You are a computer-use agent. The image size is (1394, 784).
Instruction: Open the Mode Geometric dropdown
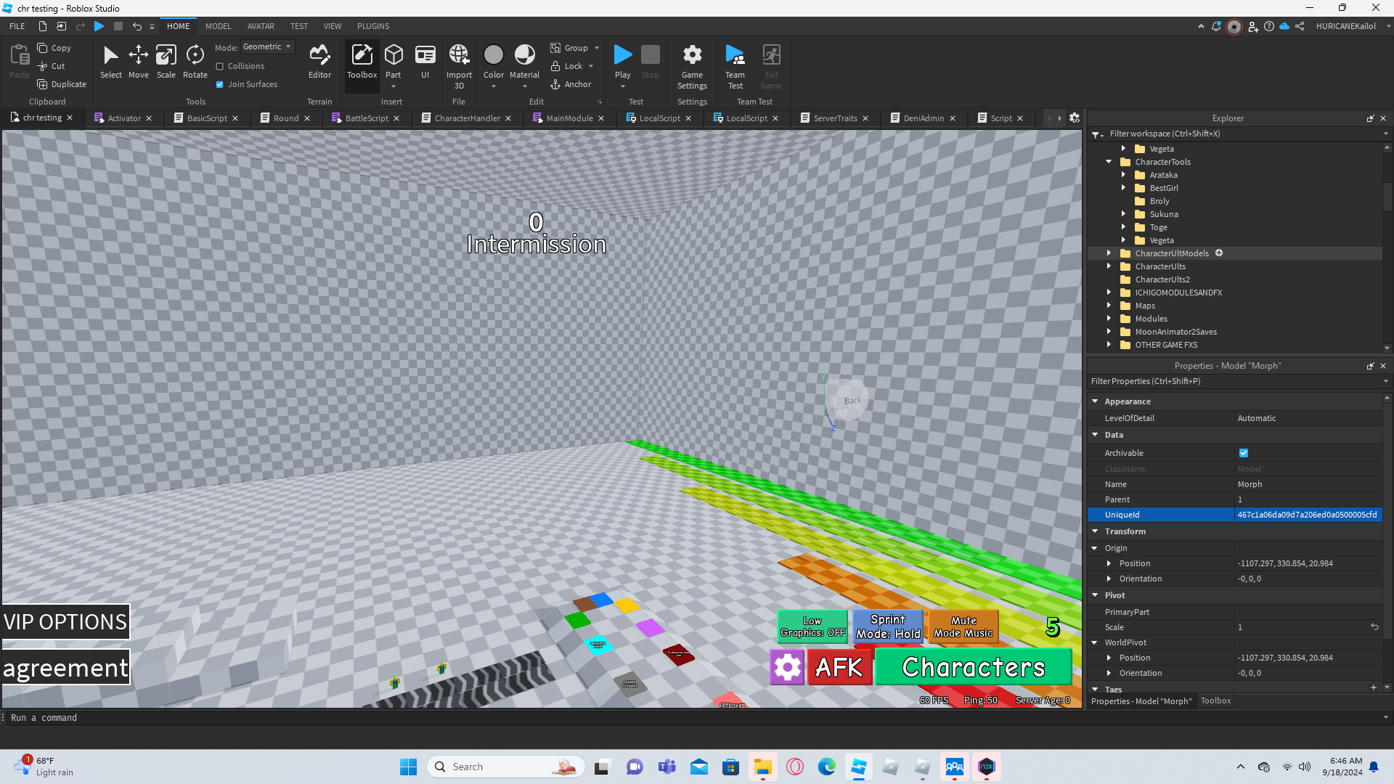(x=266, y=47)
